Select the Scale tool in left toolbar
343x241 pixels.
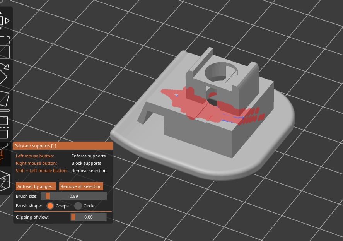(4, 47)
